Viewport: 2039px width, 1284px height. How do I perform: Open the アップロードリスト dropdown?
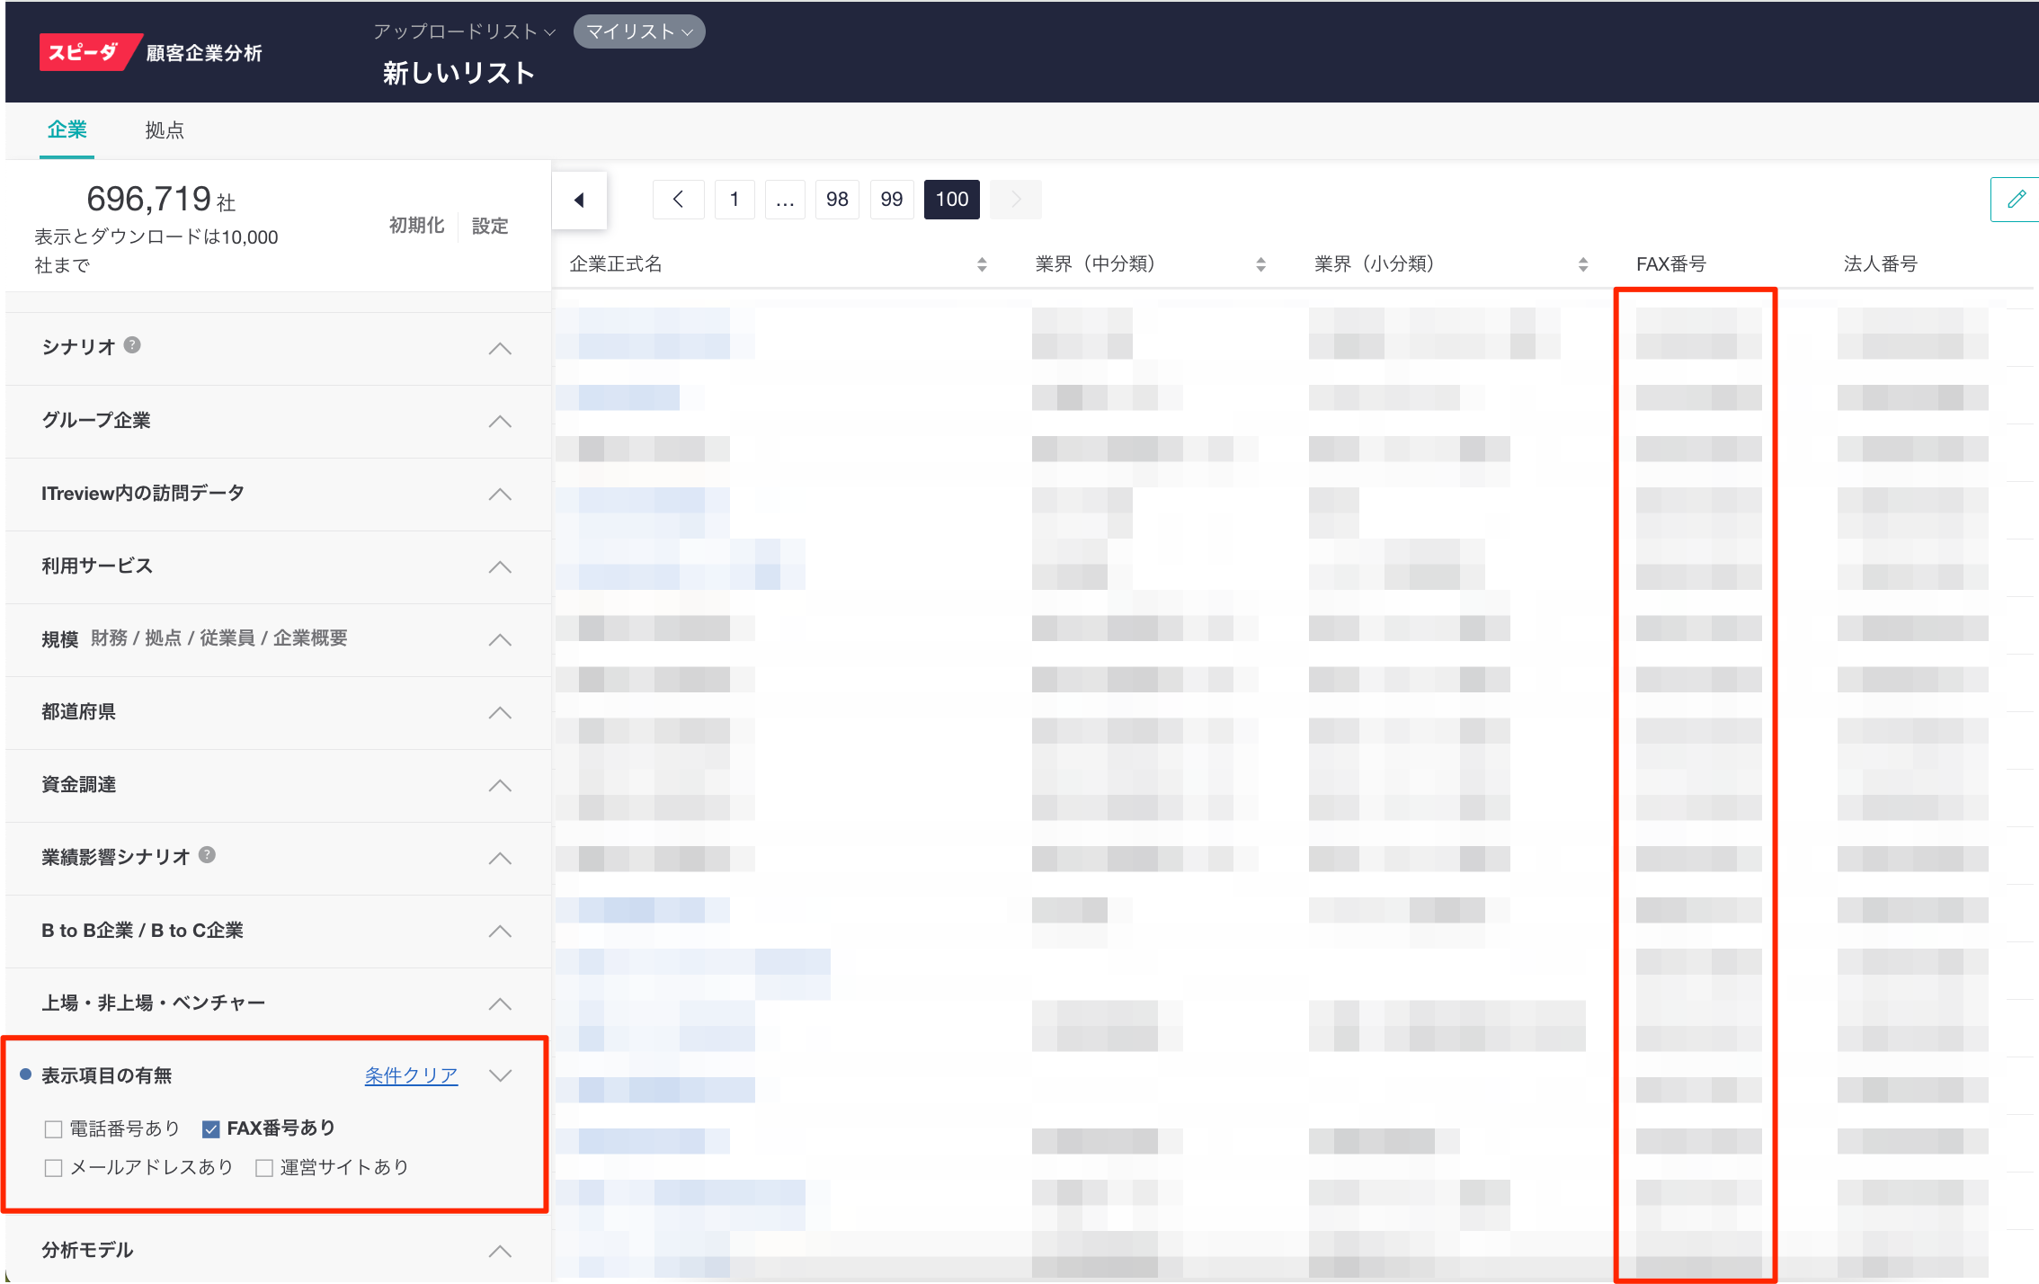click(464, 31)
